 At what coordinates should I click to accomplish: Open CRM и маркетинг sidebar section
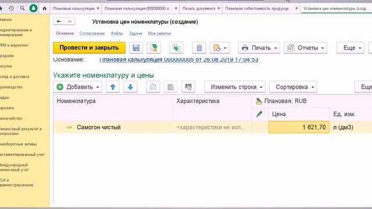coord(15,45)
